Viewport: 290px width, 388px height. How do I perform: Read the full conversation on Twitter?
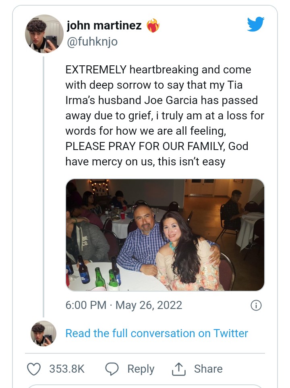pos(157,334)
